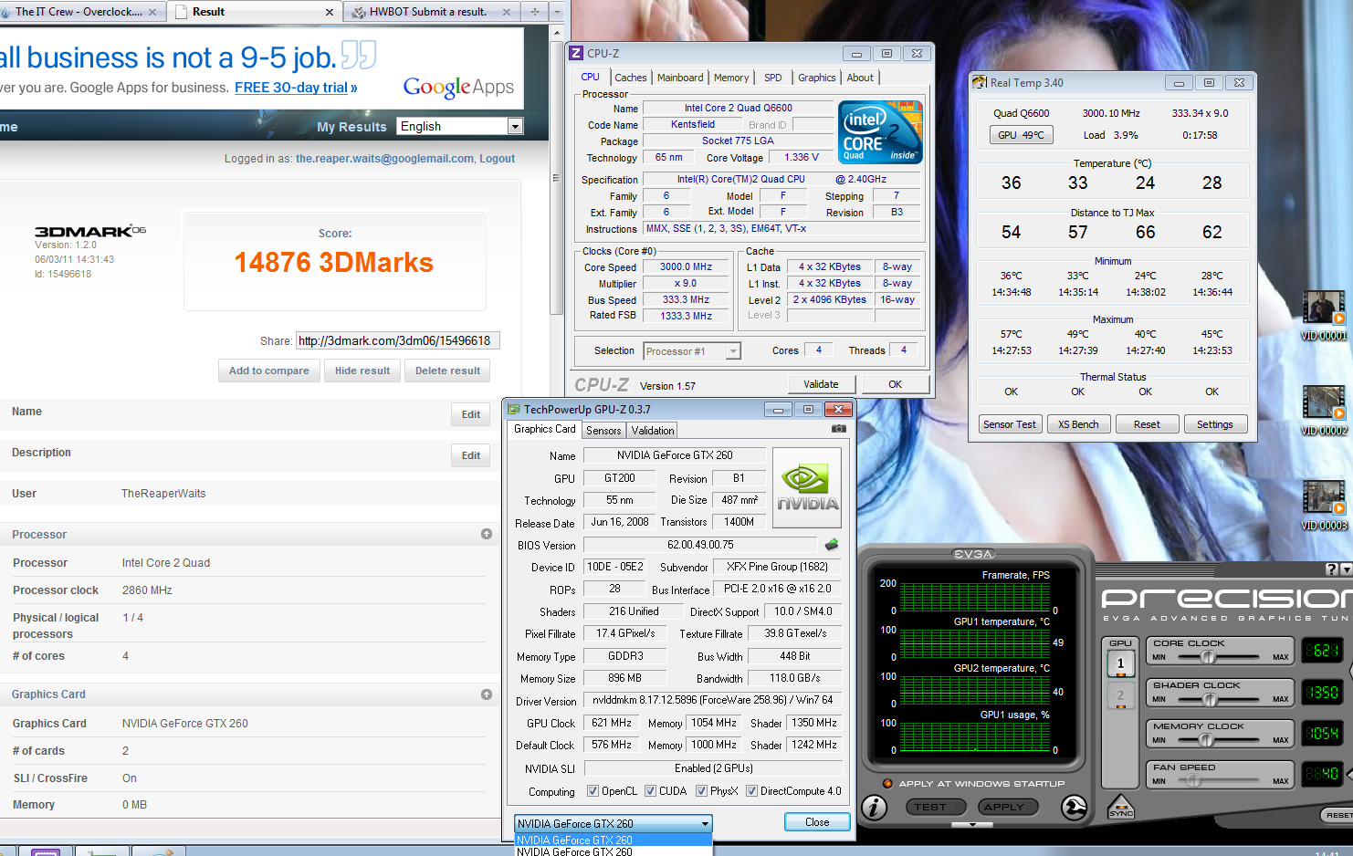The width and height of the screenshot is (1353, 856).
Task: Toggle the PhysX checkbox in GPU-Z
Action: coord(701,791)
